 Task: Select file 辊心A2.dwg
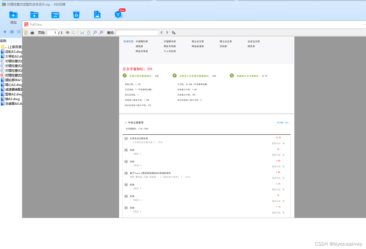pos(12,85)
